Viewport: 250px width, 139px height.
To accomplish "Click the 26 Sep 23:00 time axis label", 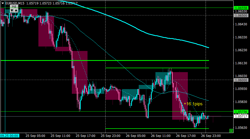I will tap(211, 136).
